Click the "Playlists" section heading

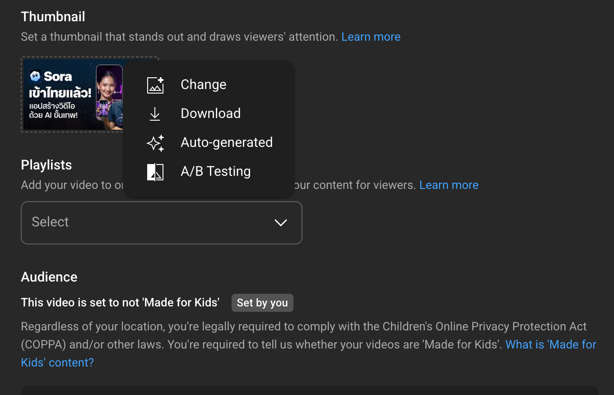[x=47, y=165]
